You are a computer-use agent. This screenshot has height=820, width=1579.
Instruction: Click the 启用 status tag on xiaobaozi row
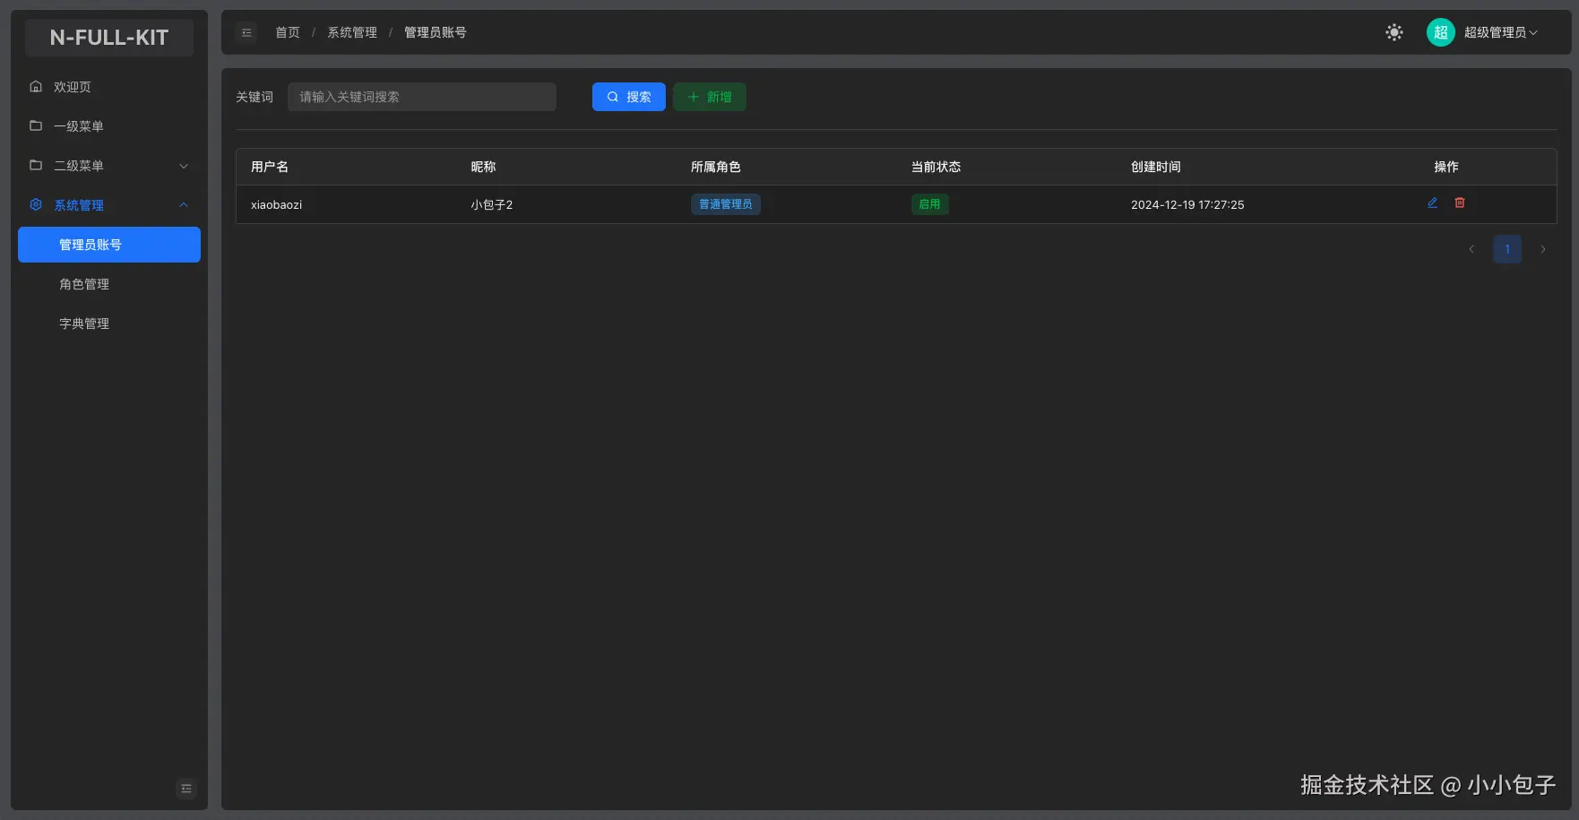[x=929, y=204]
